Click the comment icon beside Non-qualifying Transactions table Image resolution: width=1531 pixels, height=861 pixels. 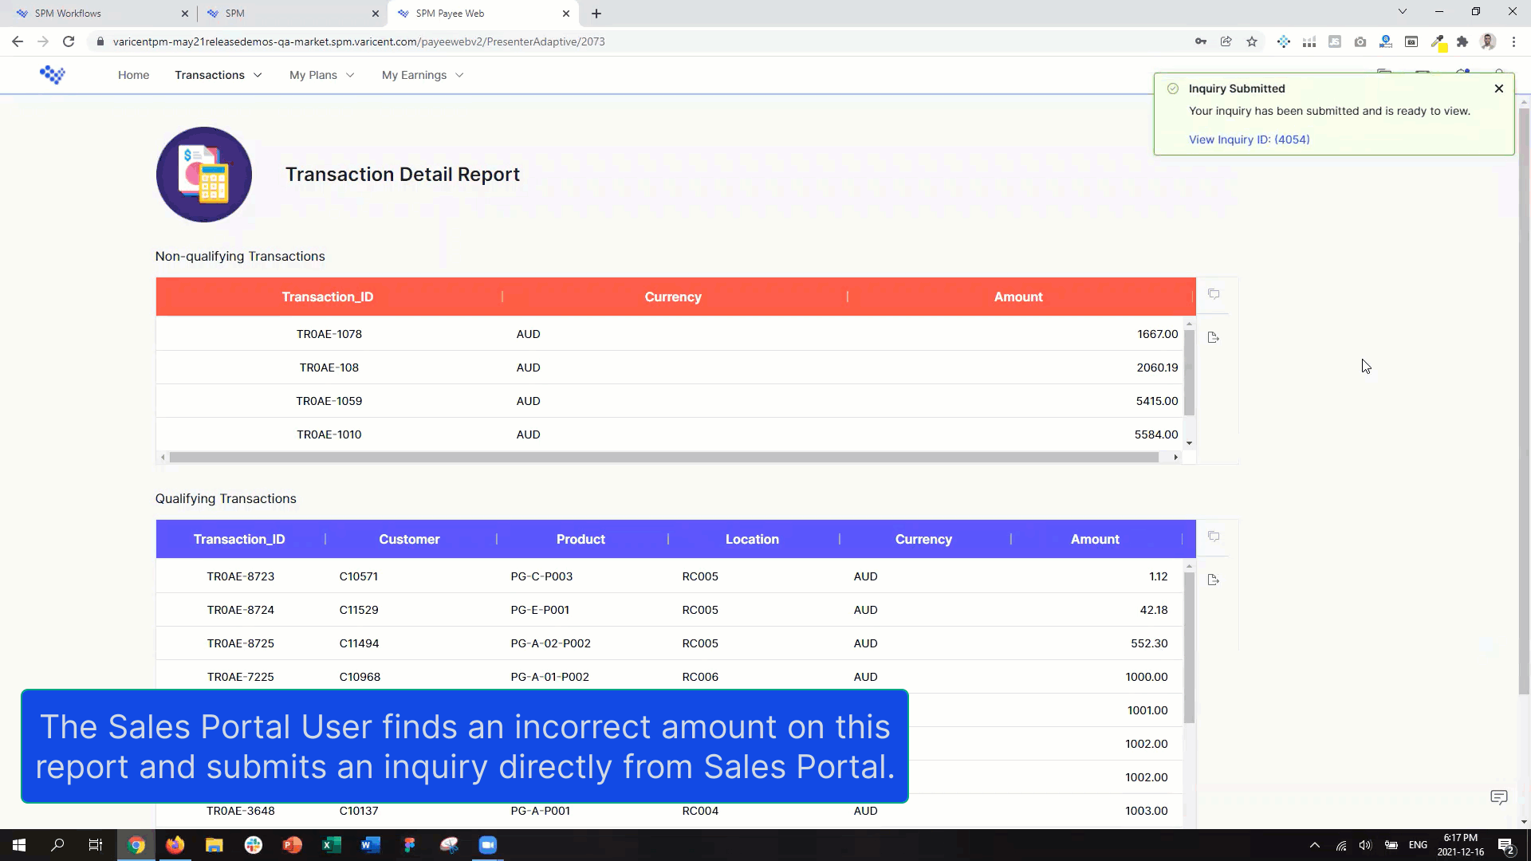1214,294
